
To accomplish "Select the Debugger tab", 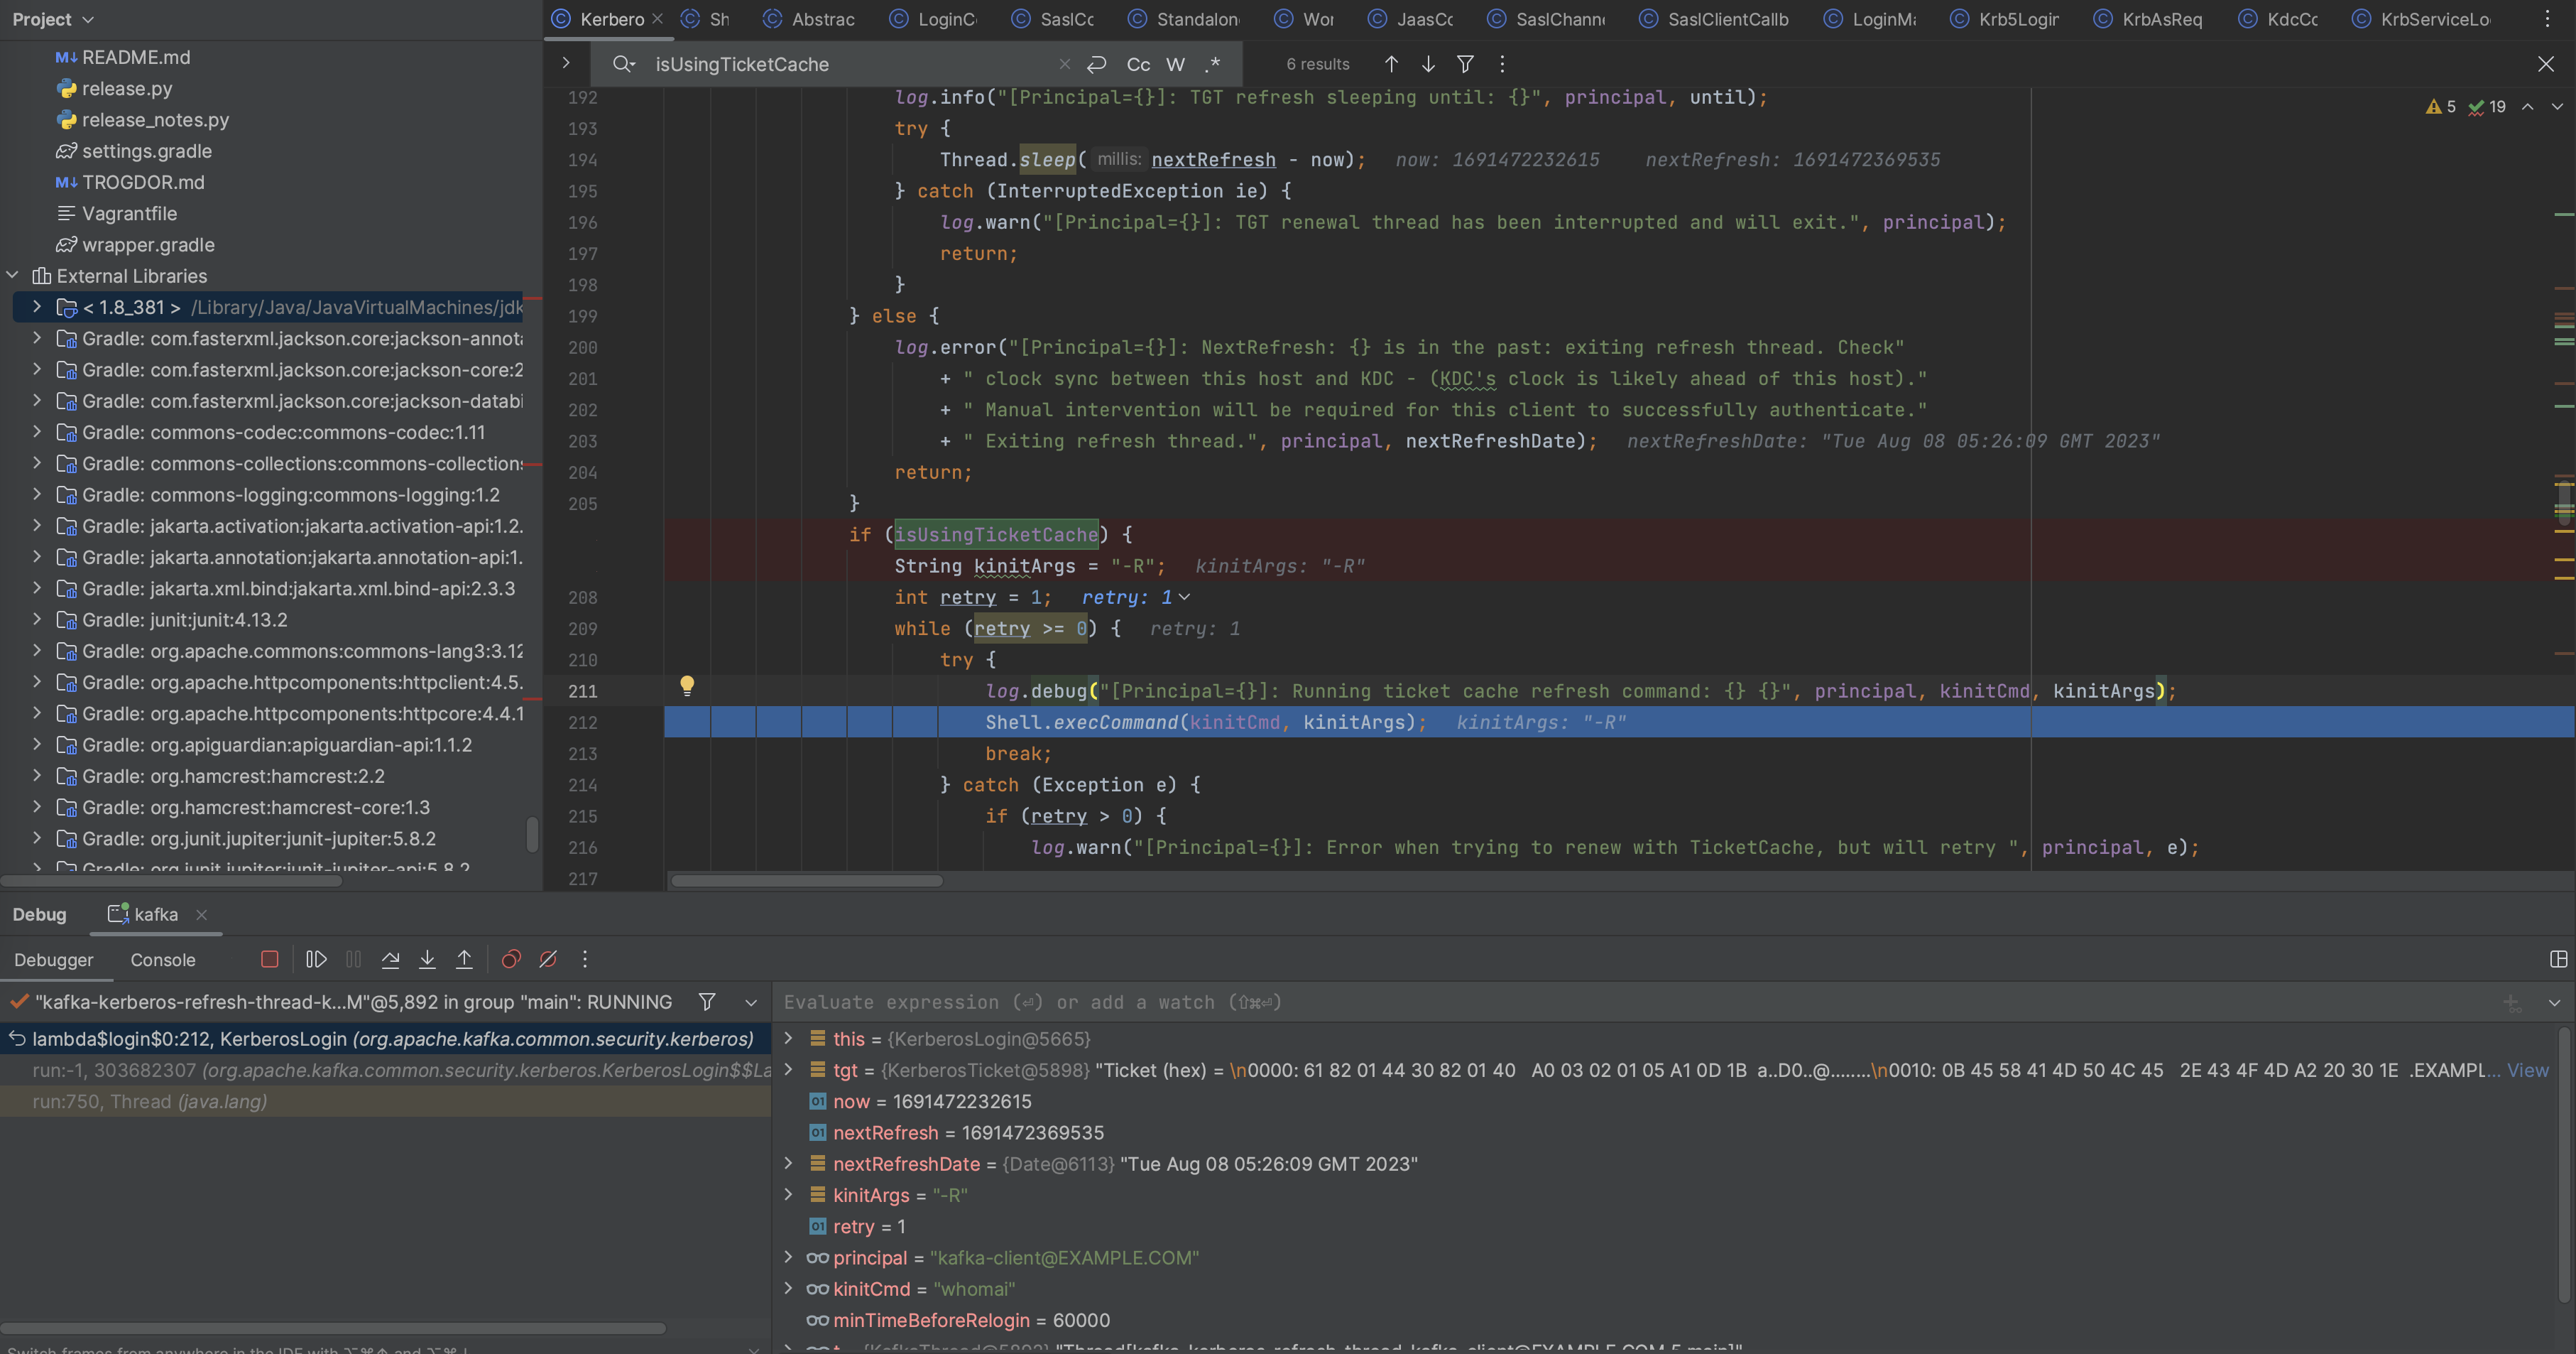I will pyautogui.click(x=54, y=960).
